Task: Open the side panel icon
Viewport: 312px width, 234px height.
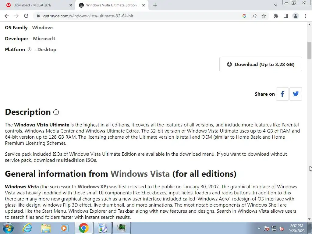Action: point(286,16)
